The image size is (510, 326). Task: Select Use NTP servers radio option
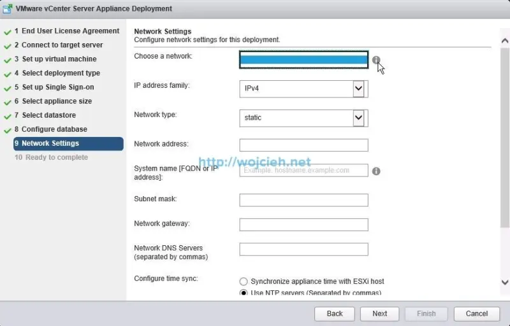(x=244, y=292)
